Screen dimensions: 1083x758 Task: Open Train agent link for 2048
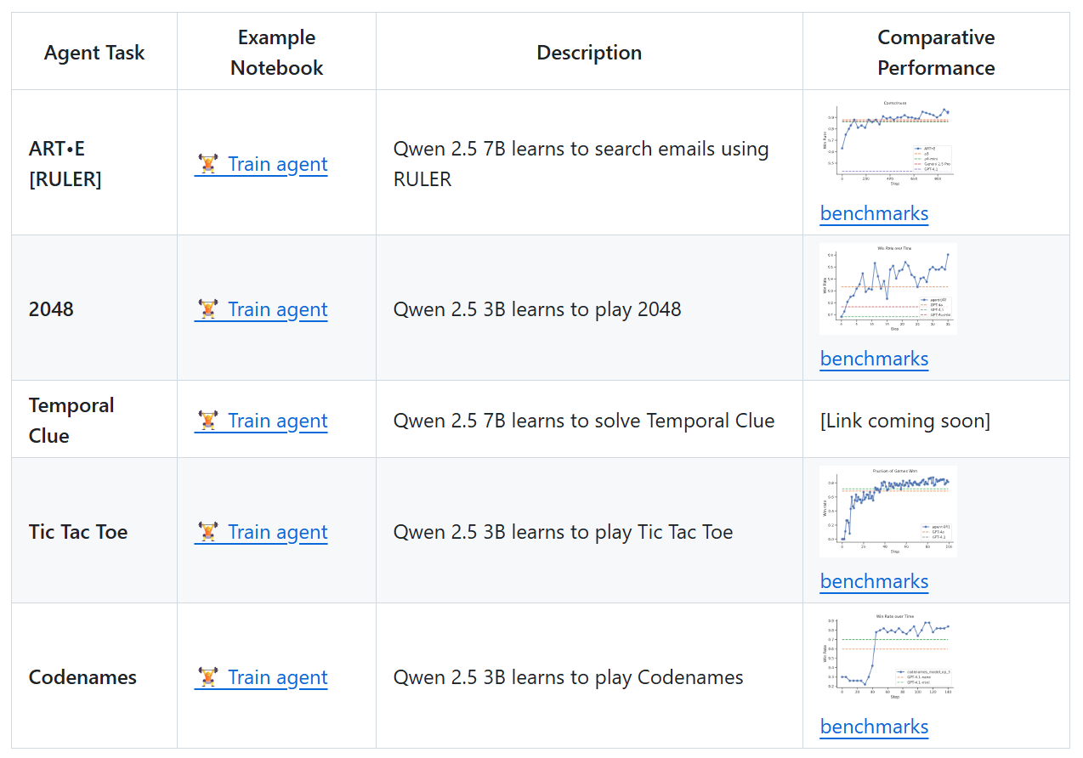(x=277, y=309)
